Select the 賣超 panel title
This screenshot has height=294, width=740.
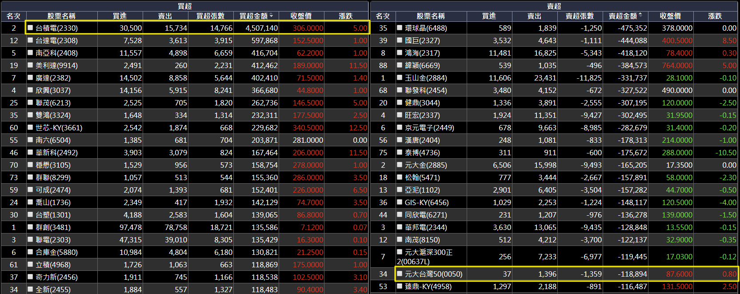[x=554, y=6]
